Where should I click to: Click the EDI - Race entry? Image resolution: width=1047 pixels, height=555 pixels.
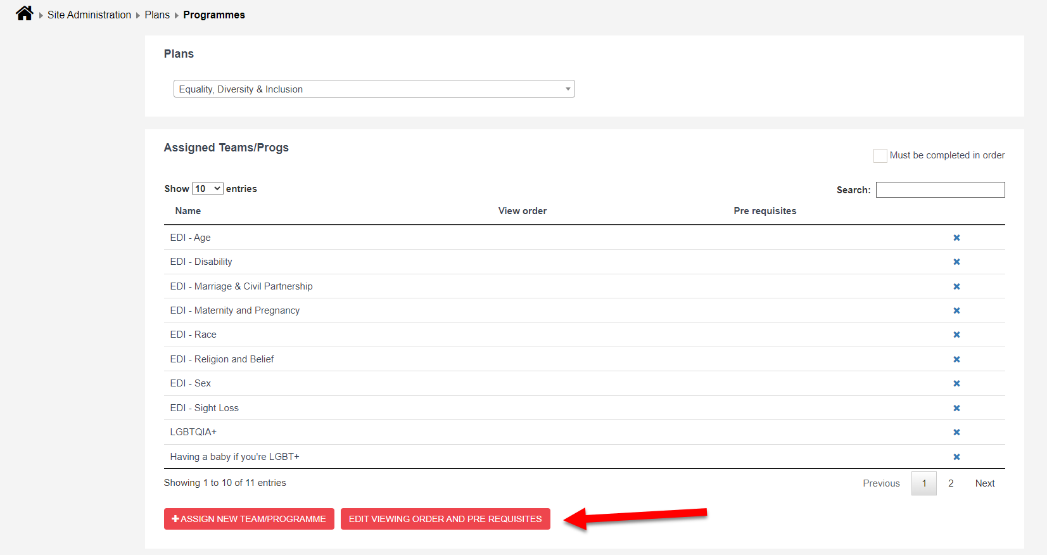pyautogui.click(x=193, y=335)
